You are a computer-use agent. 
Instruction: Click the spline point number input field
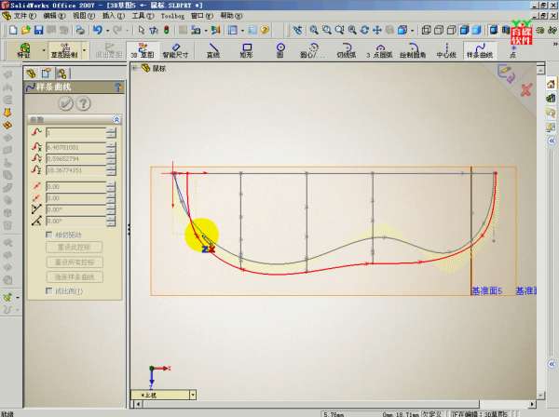(75, 133)
